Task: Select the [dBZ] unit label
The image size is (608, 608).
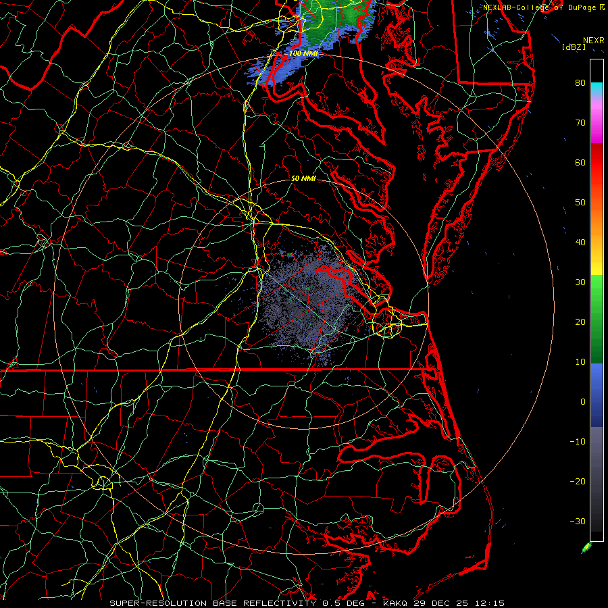Action: (x=574, y=47)
